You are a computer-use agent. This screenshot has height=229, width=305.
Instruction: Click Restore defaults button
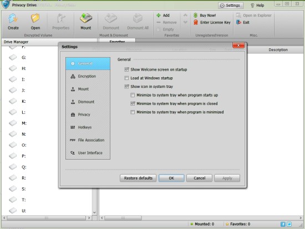(138, 178)
